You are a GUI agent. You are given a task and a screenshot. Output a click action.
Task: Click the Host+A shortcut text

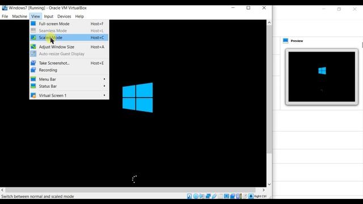point(98,46)
